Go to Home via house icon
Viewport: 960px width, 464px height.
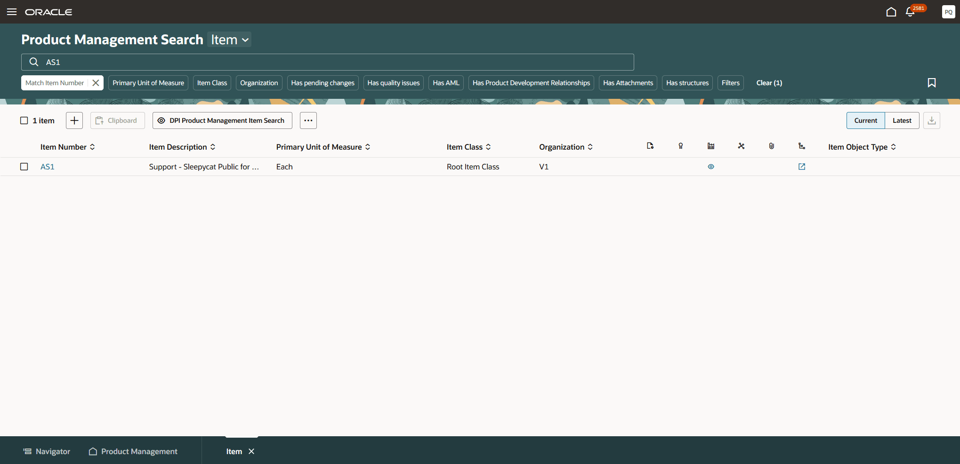891,12
